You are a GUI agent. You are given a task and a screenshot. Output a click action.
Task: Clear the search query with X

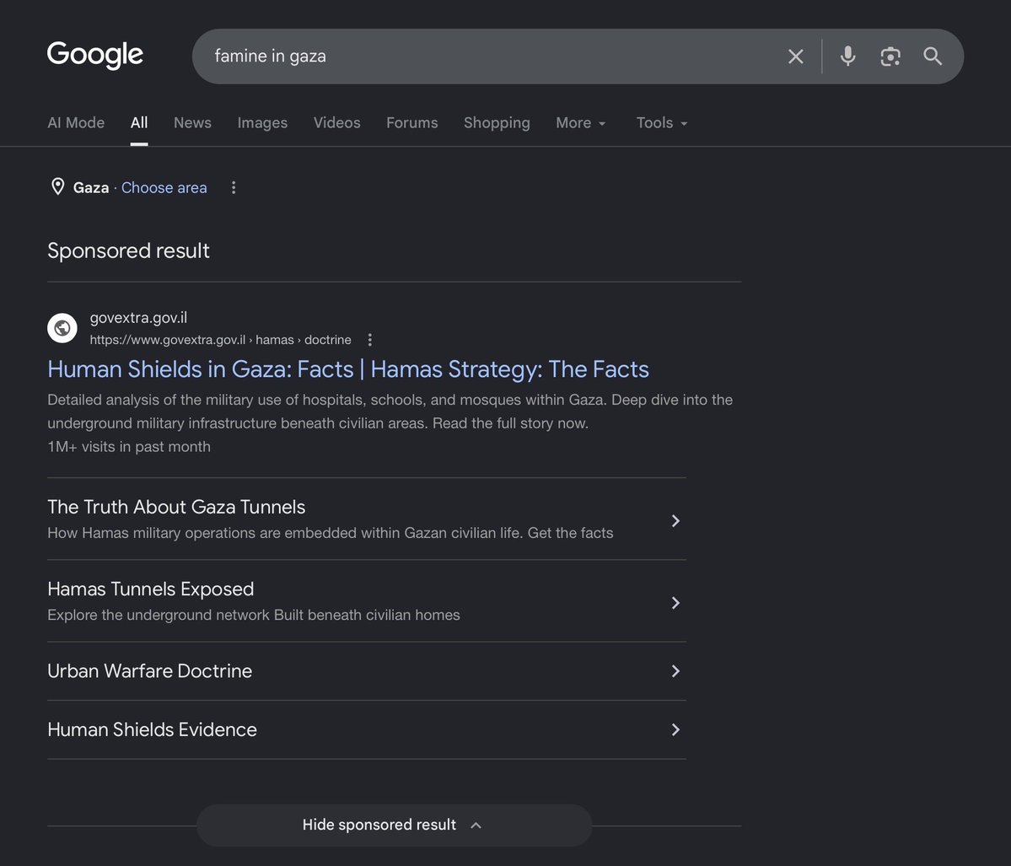pyautogui.click(x=796, y=56)
